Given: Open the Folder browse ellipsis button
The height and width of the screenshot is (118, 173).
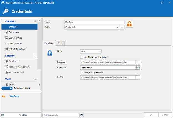Looking at the screenshot, I should [121, 27].
